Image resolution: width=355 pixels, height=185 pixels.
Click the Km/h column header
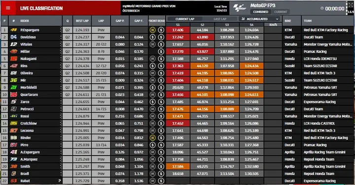click(273, 25)
